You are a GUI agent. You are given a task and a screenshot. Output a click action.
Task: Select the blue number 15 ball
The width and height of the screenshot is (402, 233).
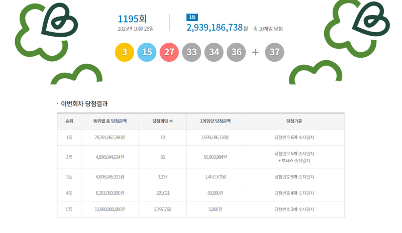[147, 52]
